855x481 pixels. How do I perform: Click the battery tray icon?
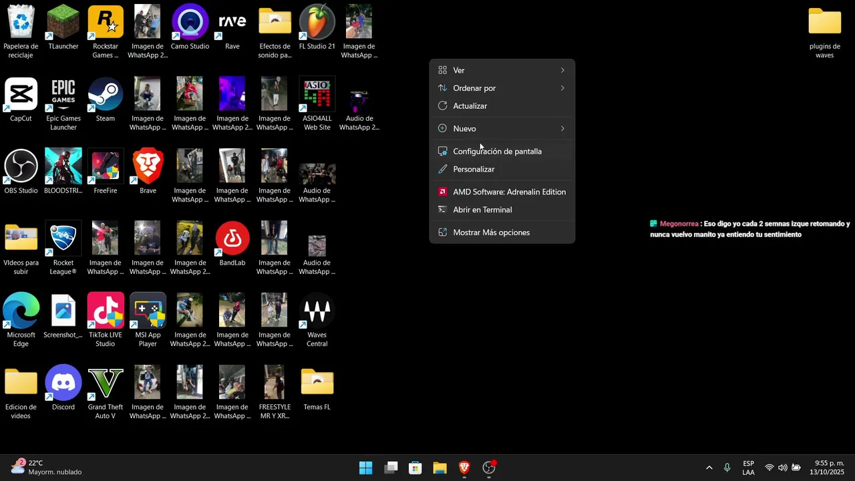(796, 468)
